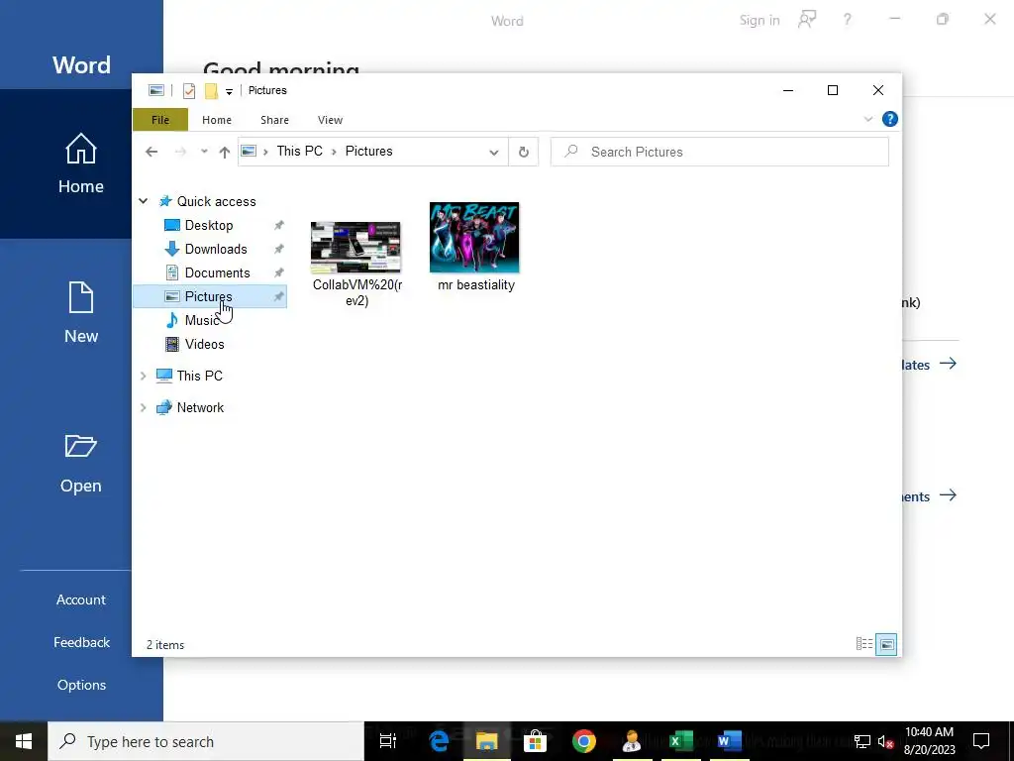This screenshot has height=761, width=1014.
Task: Click This PC in the address breadcrumb
Action: pos(299,151)
